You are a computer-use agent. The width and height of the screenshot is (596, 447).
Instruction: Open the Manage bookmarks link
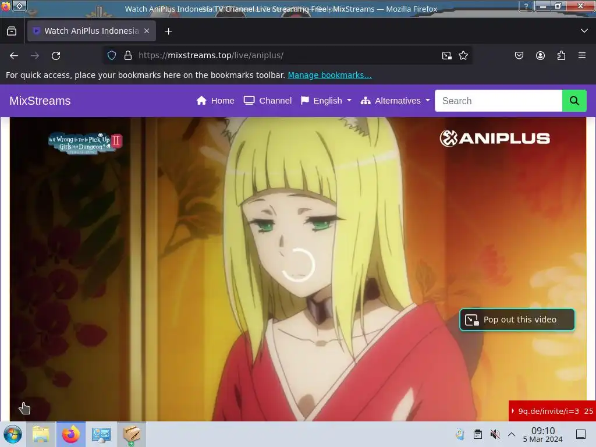pyautogui.click(x=329, y=75)
